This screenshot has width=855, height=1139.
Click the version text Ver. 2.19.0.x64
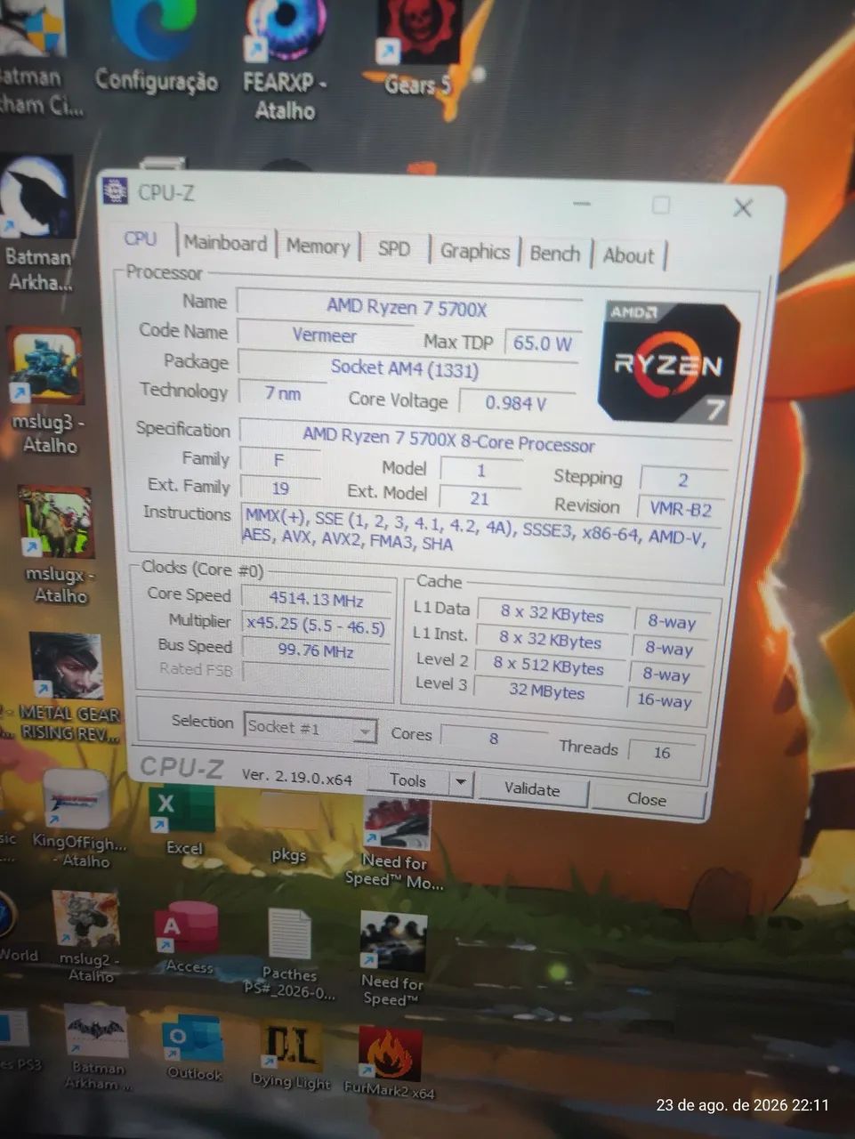tap(297, 777)
